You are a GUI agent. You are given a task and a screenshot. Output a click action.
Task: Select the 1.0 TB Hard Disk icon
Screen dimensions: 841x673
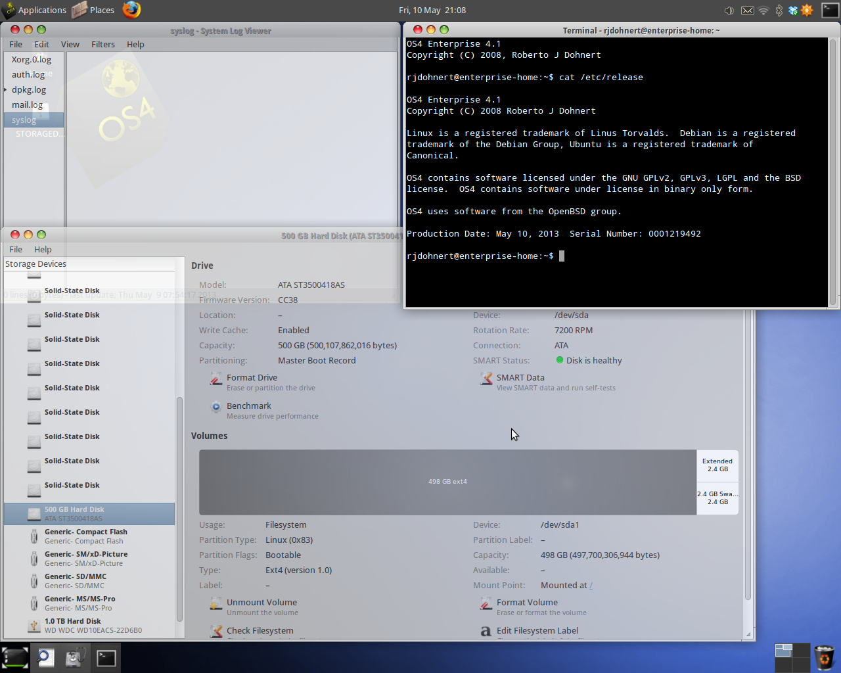click(x=34, y=626)
